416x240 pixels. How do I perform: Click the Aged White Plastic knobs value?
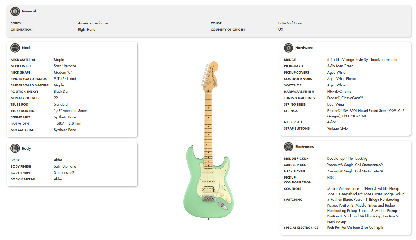pyautogui.click(x=341, y=79)
